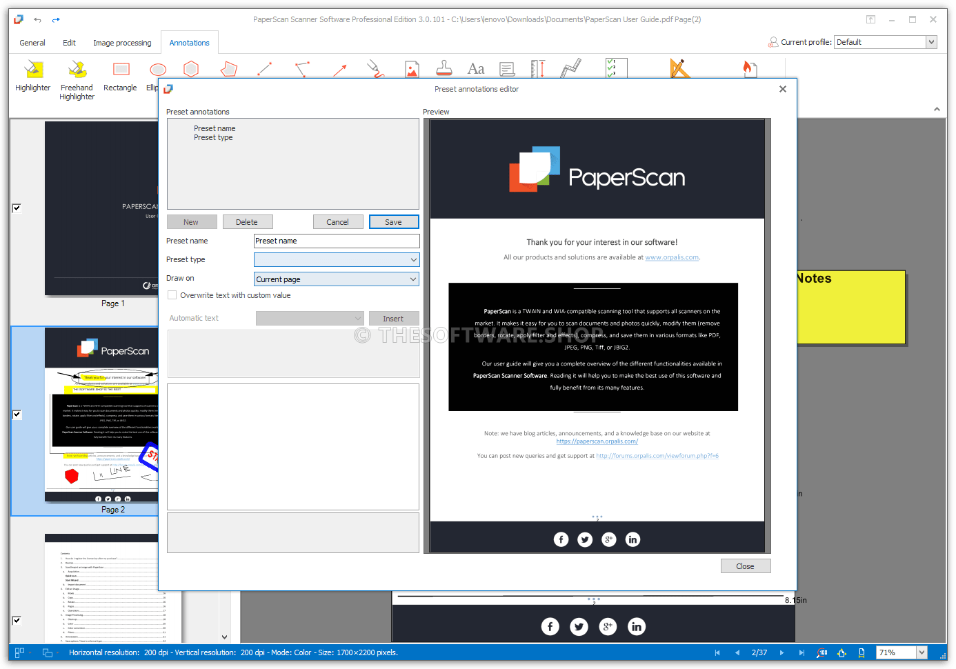Click the fit-to-width page icon
Image resolution: width=956 pixels, height=669 pixels.
862,652
